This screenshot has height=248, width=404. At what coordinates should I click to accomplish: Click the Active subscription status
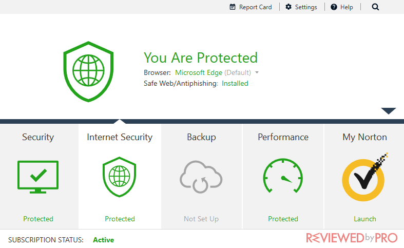pyautogui.click(x=104, y=240)
